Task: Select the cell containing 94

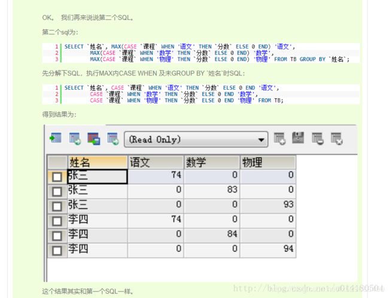Action: [268, 250]
